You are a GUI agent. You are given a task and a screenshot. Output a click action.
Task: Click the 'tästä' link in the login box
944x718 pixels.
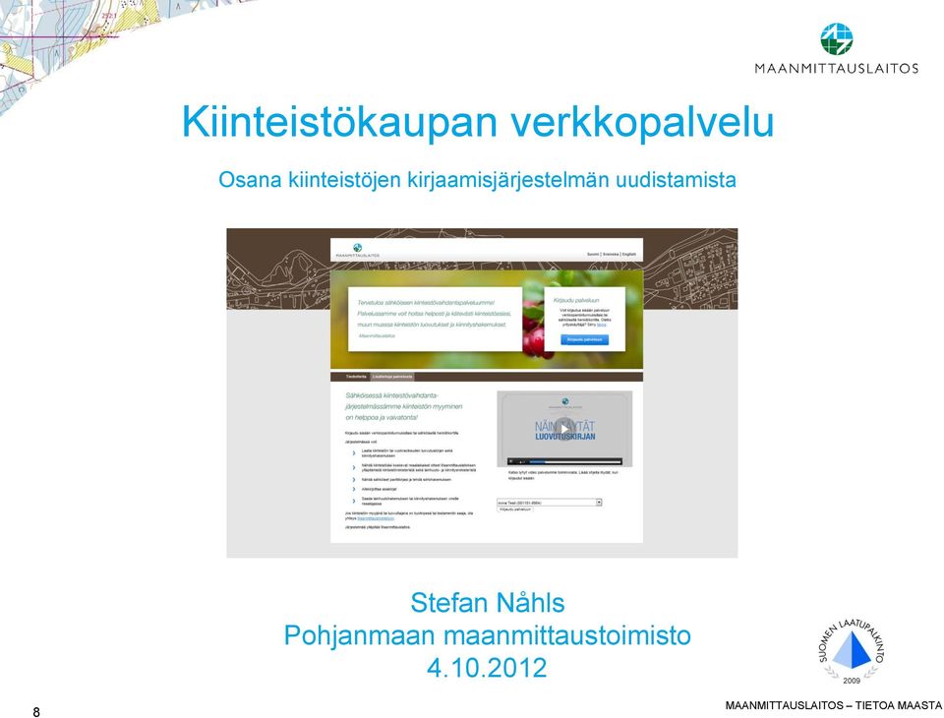pos(602,325)
